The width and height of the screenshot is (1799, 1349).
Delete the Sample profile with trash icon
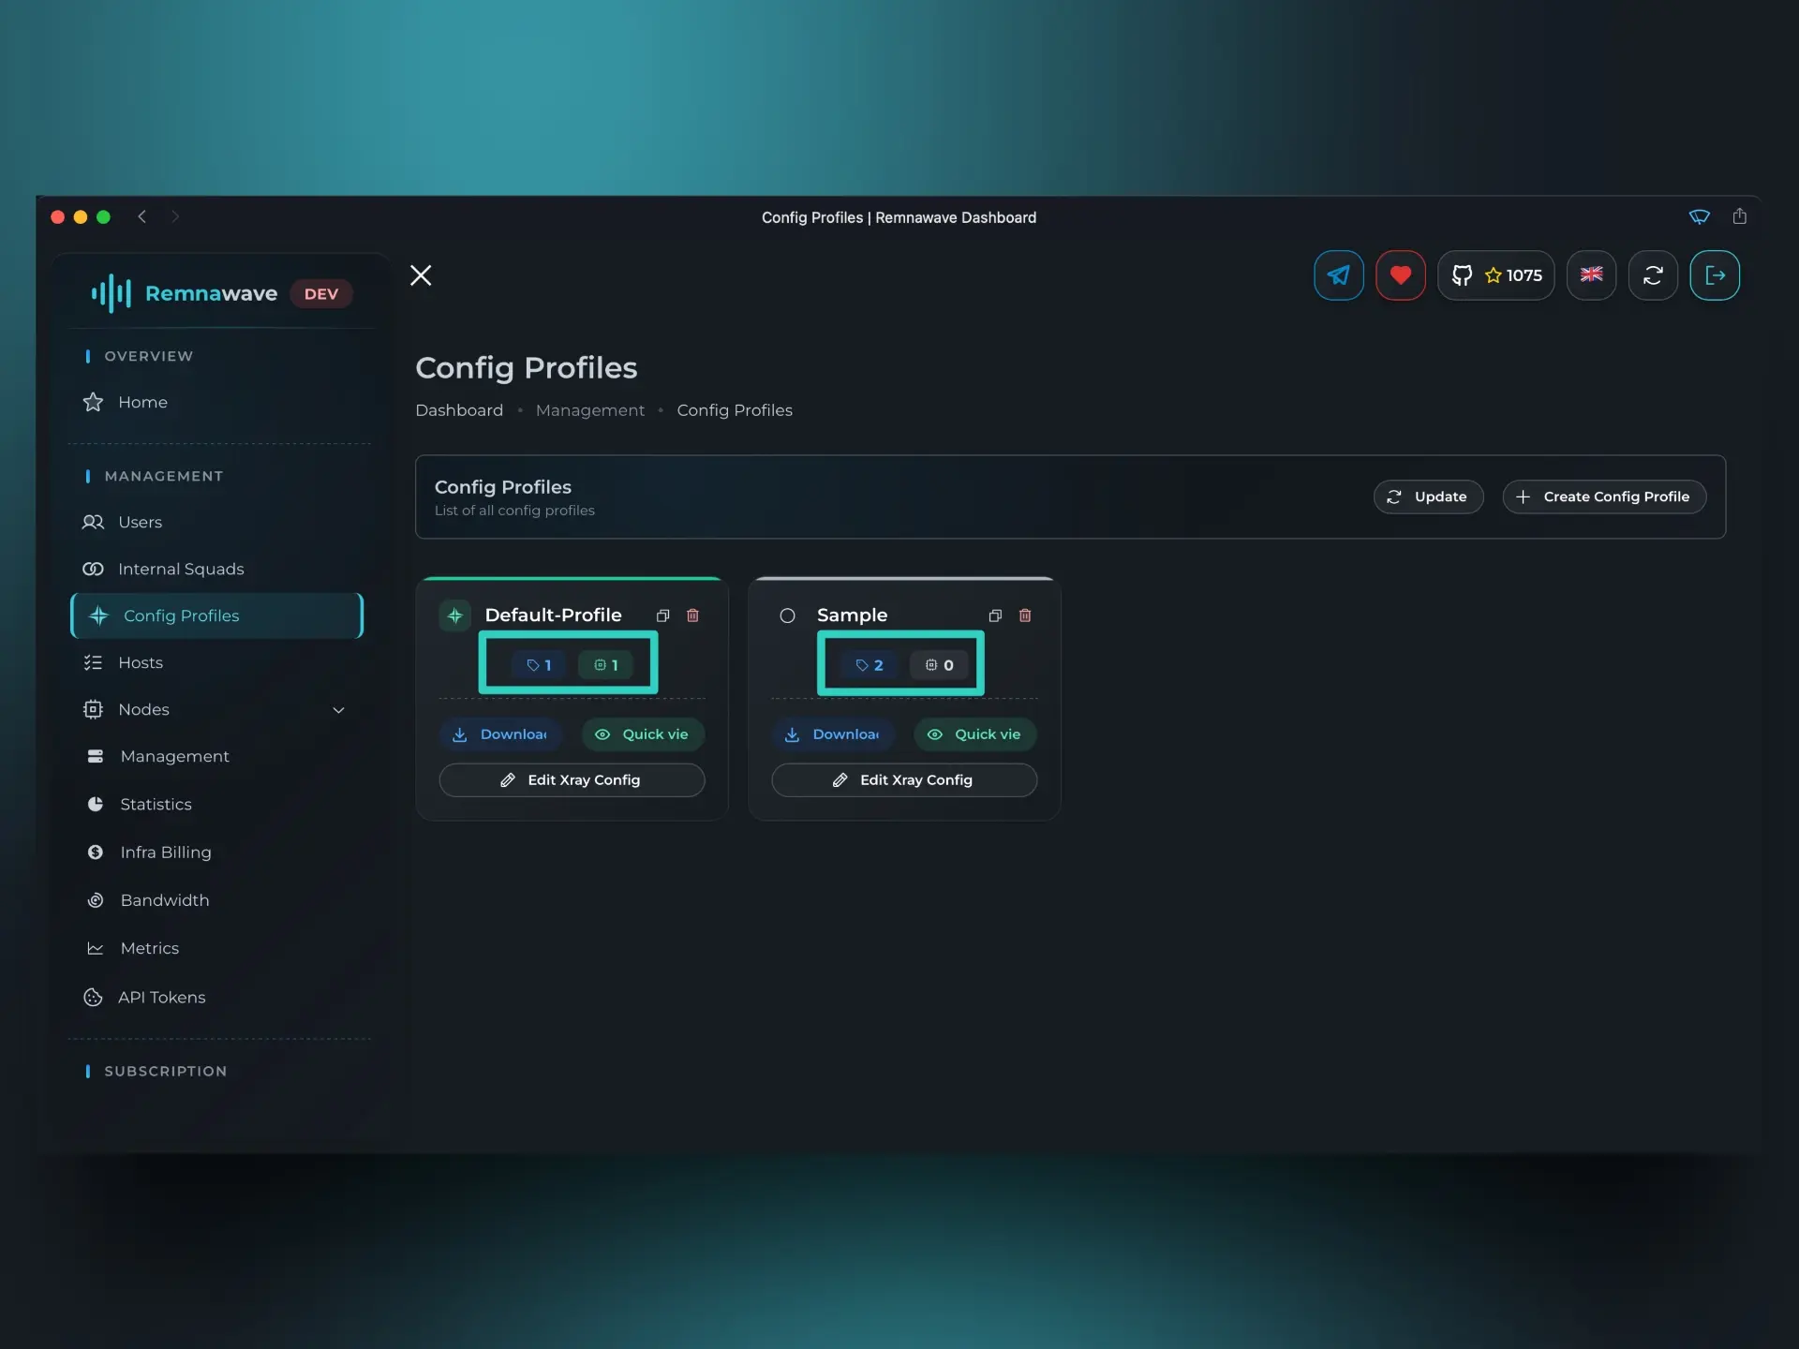tap(1025, 615)
